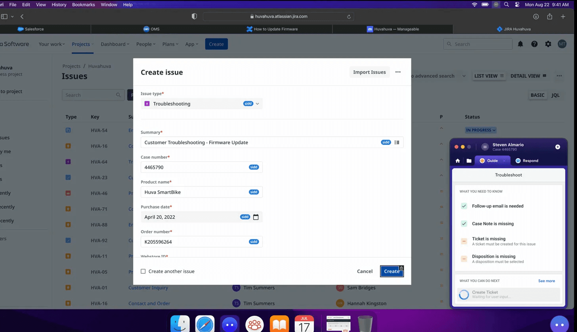The image size is (577, 332).
Task: Click the sidd badge in Case number field
Action: [x=254, y=167]
